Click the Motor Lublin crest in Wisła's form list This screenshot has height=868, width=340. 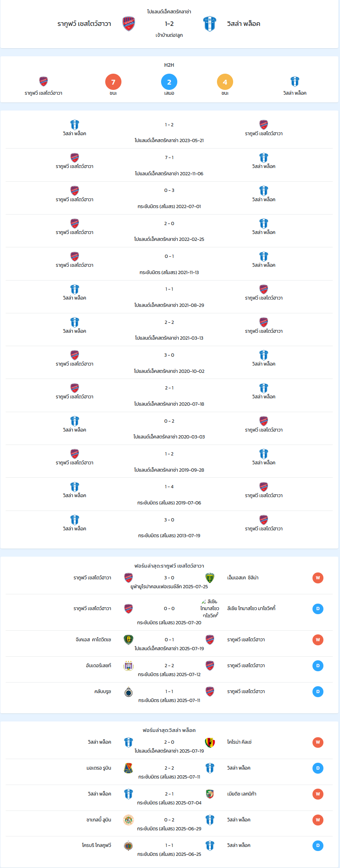point(129,768)
